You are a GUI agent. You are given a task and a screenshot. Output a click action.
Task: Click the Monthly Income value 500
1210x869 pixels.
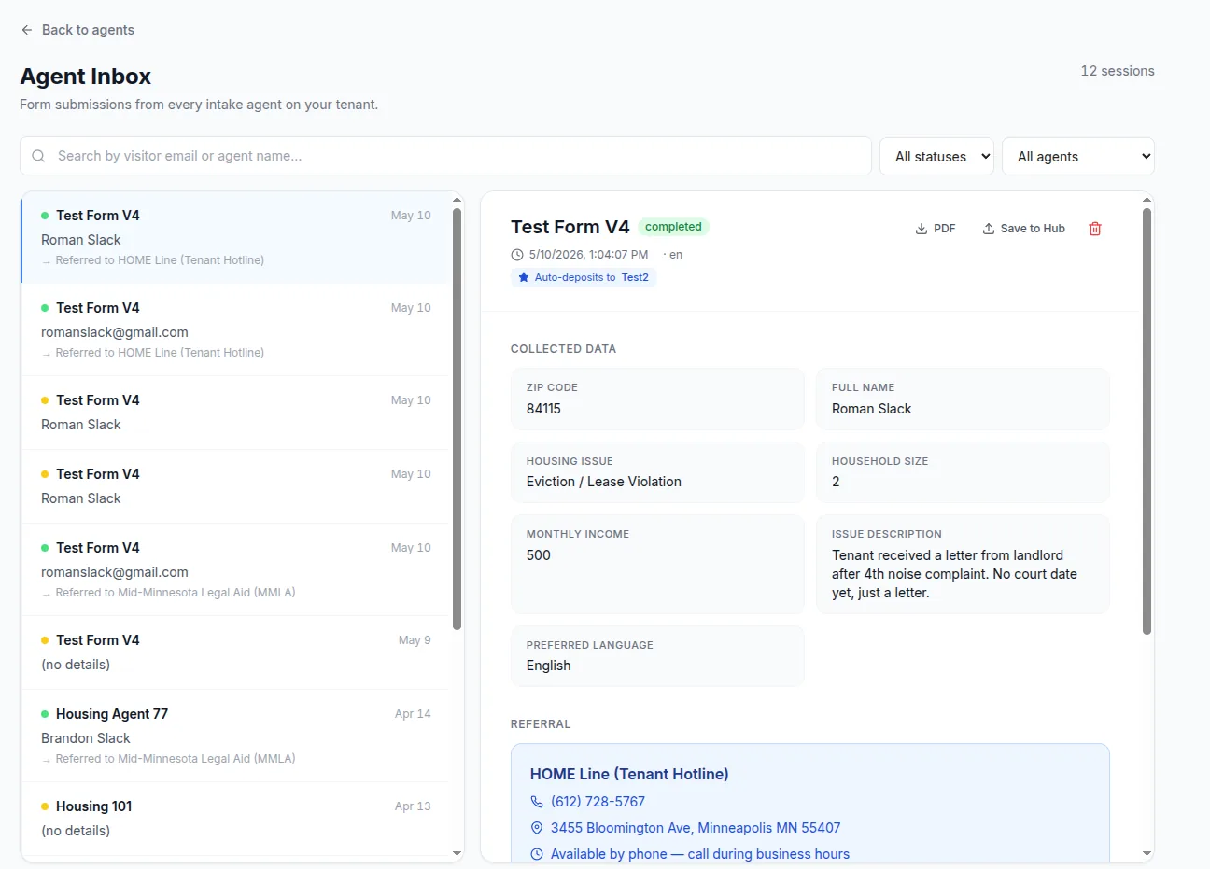coord(539,555)
